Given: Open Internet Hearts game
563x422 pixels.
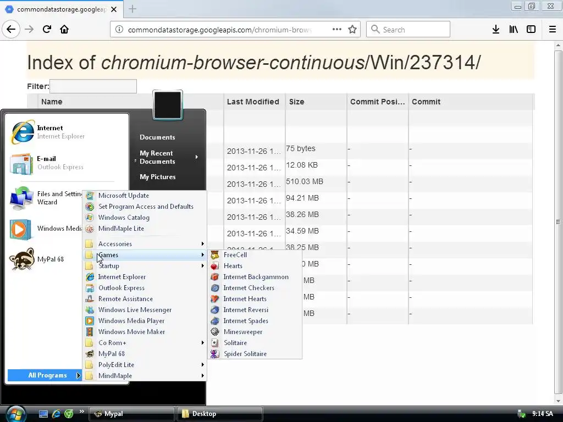Looking at the screenshot, I should coord(255,299).
